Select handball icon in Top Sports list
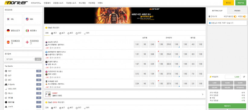248x110 pixels. click(x=6, y=98)
